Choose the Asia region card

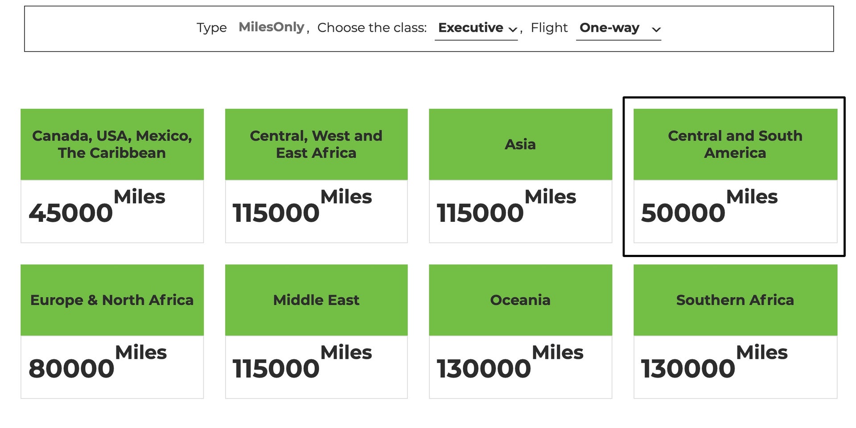click(x=520, y=144)
